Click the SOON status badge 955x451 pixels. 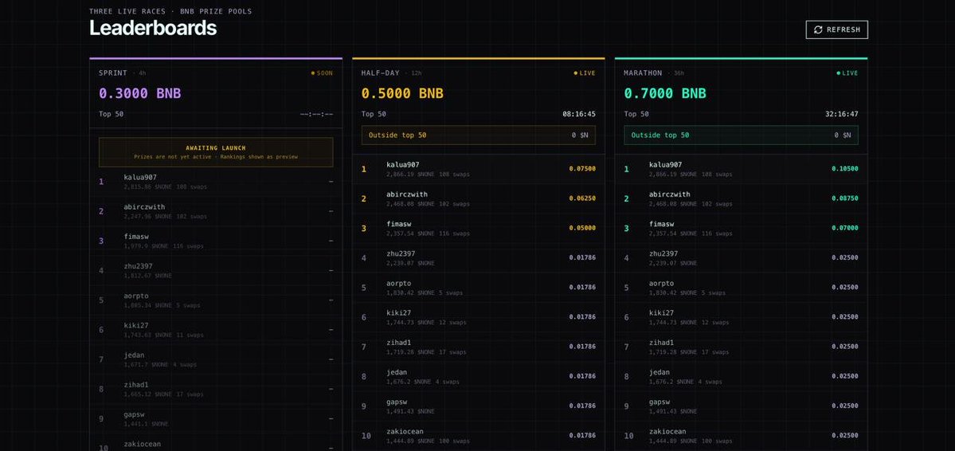point(323,73)
